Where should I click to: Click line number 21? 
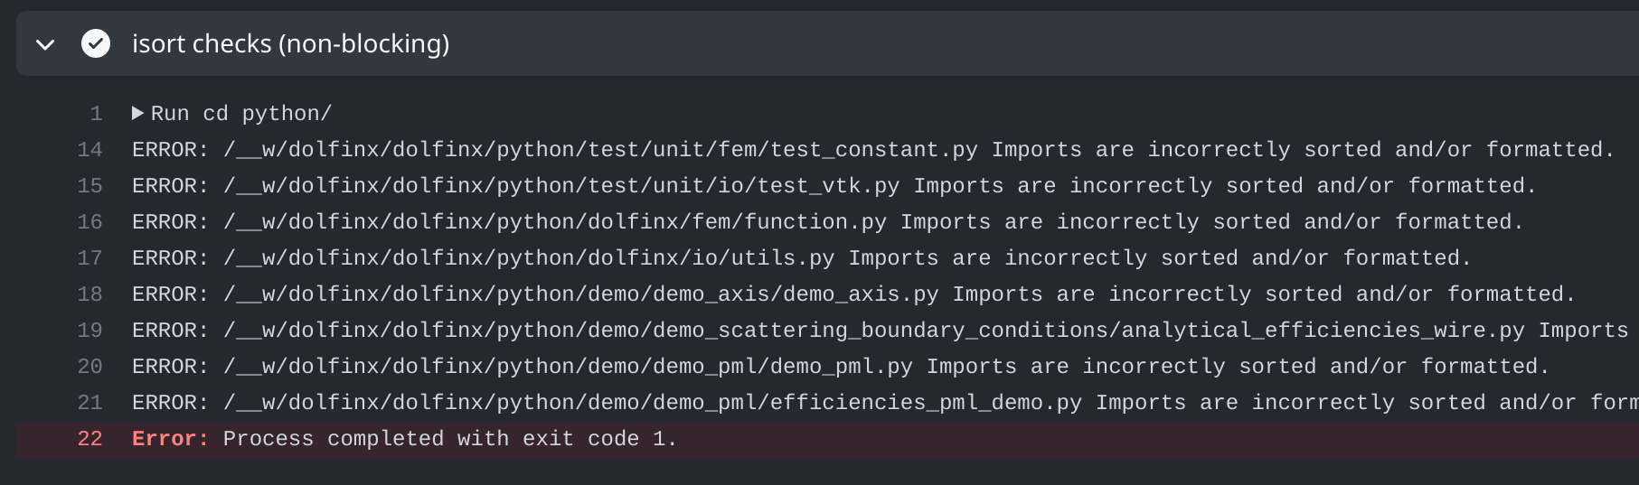[x=89, y=403]
